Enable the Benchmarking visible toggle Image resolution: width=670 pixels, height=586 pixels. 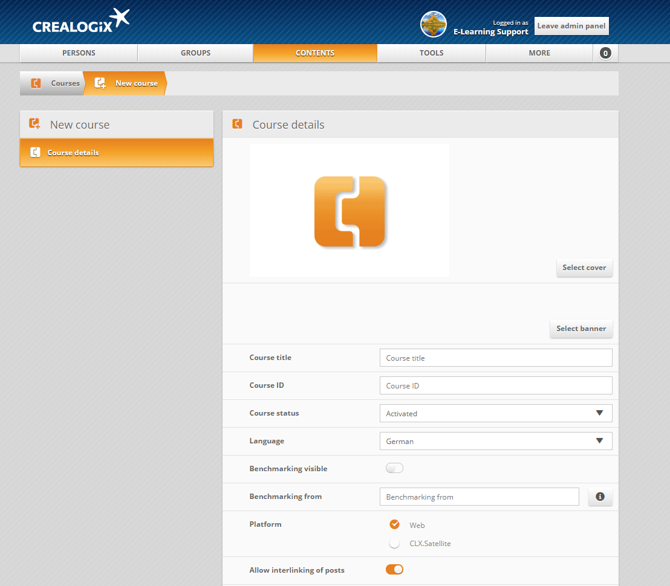(394, 468)
